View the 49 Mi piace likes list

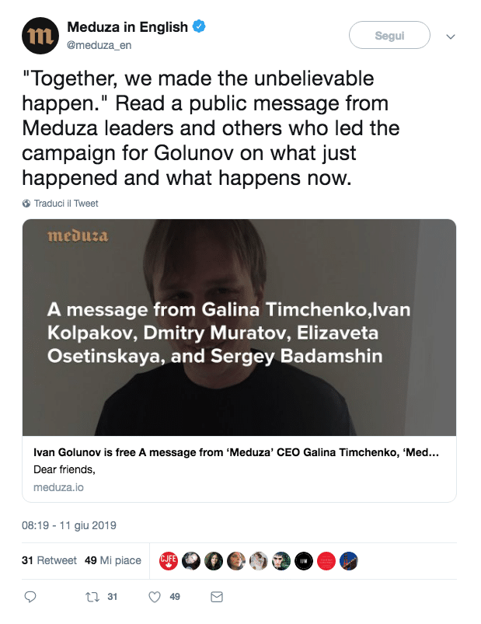(x=113, y=560)
